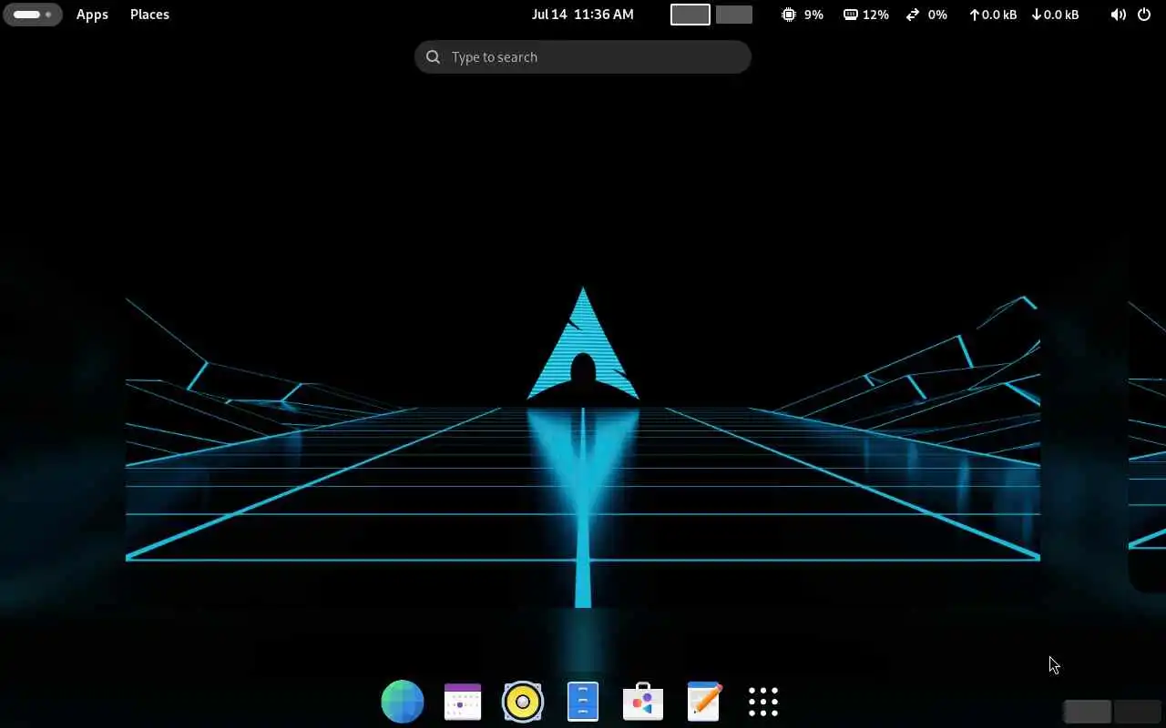Open the Apps menu
The image size is (1166, 728).
pos(92,15)
